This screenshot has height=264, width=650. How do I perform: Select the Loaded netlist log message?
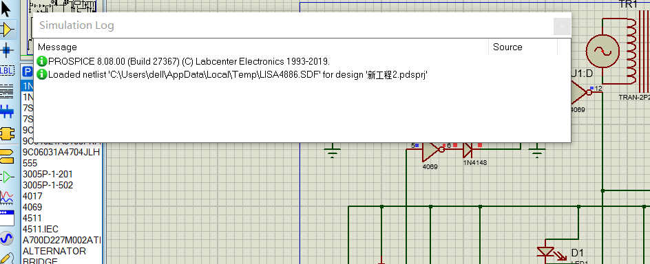pyautogui.click(x=238, y=75)
